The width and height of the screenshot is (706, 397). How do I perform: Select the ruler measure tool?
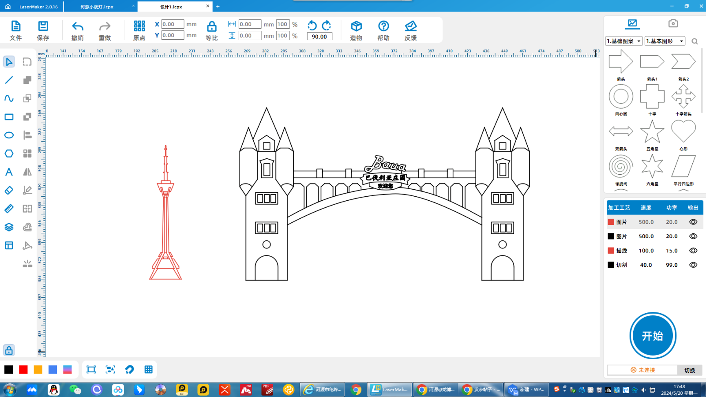9,209
